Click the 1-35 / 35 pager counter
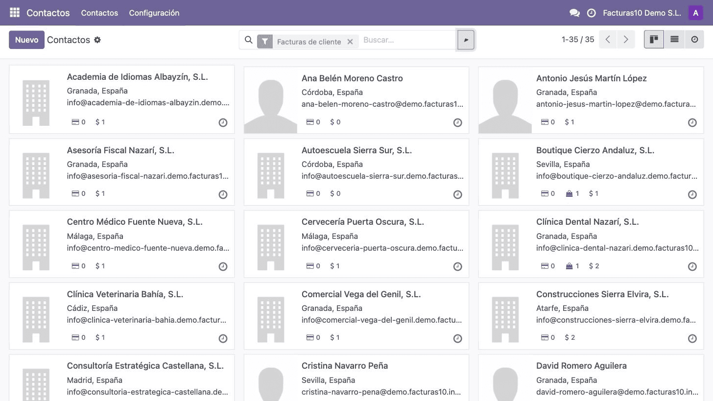This screenshot has width=713, height=401. pos(578,40)
